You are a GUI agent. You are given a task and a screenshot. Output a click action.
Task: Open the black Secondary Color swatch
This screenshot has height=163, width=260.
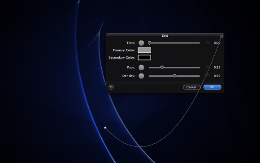coord(144,57)
